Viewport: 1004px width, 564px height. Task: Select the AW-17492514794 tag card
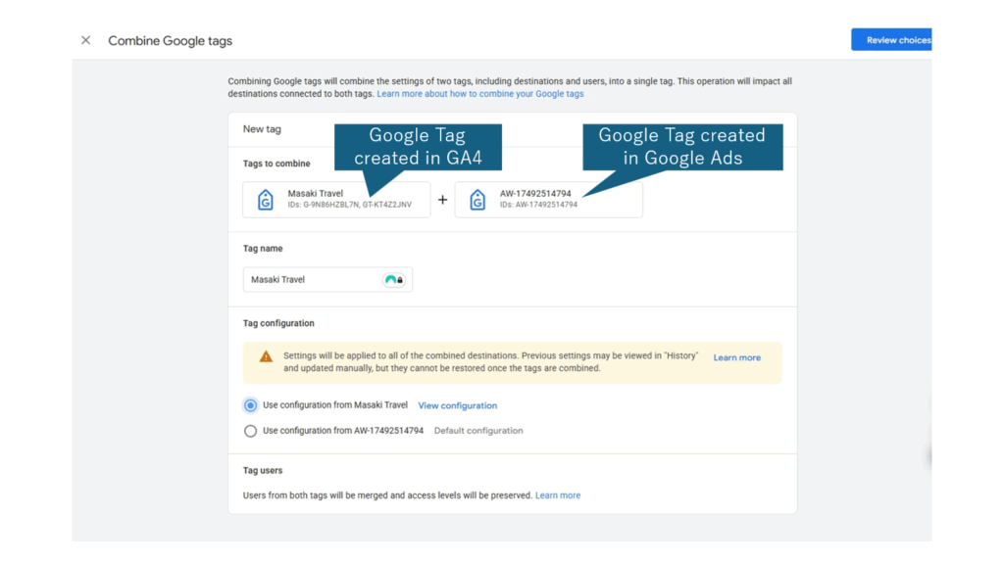[x=549, y=200]
